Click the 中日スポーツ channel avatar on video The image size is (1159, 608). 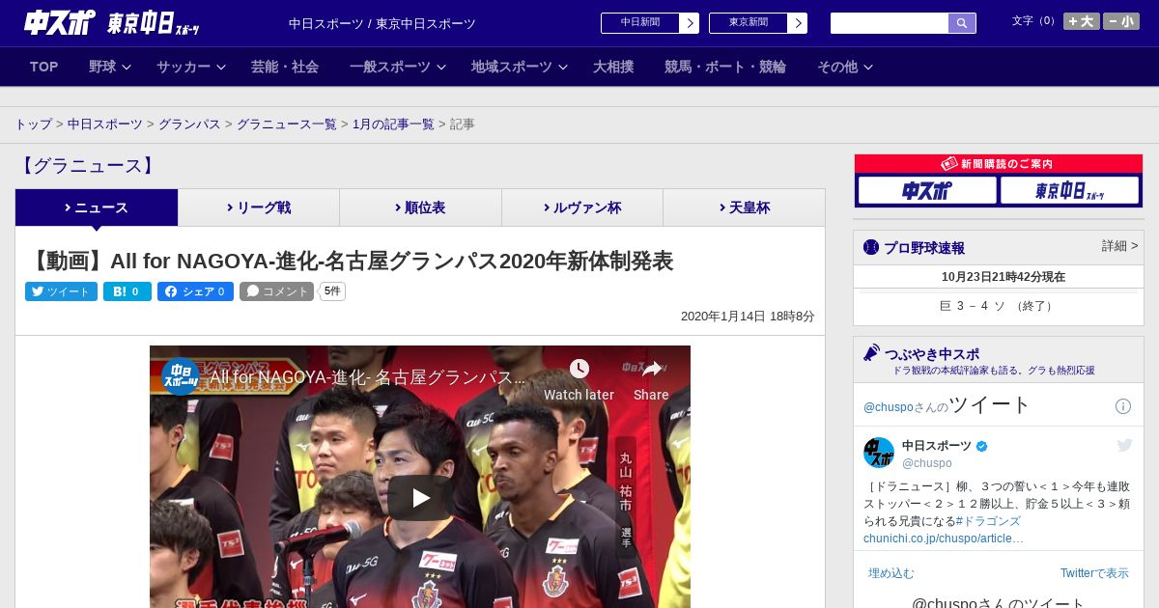pyautogui.click(x=181, y=376)
